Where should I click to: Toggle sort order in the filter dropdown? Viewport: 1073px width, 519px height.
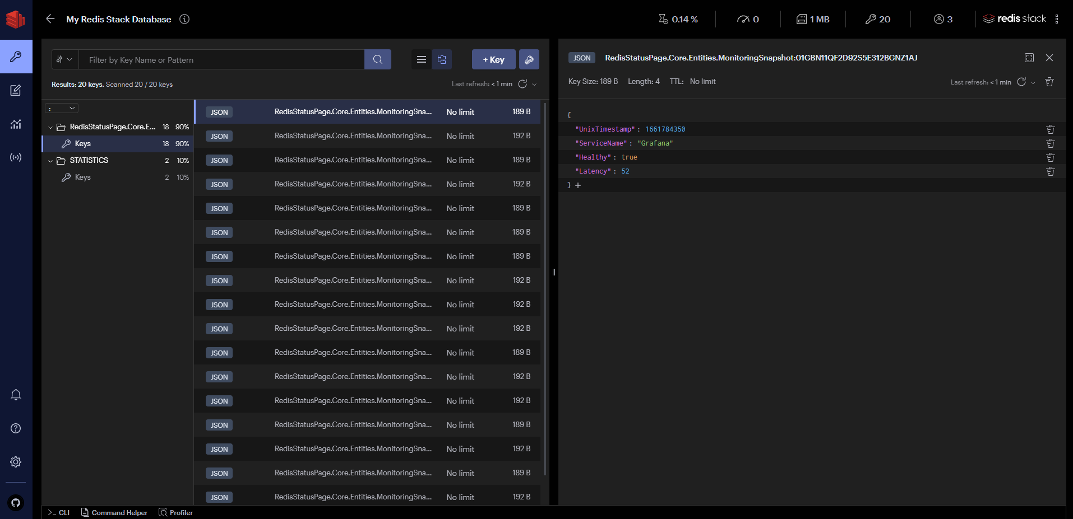click(64, 59)
